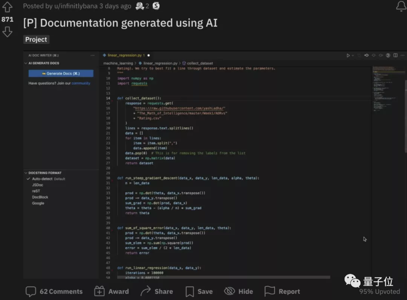Click the code minimap overview
The height and width of the screenshot is (300, 407).
(x=388, y=89)
